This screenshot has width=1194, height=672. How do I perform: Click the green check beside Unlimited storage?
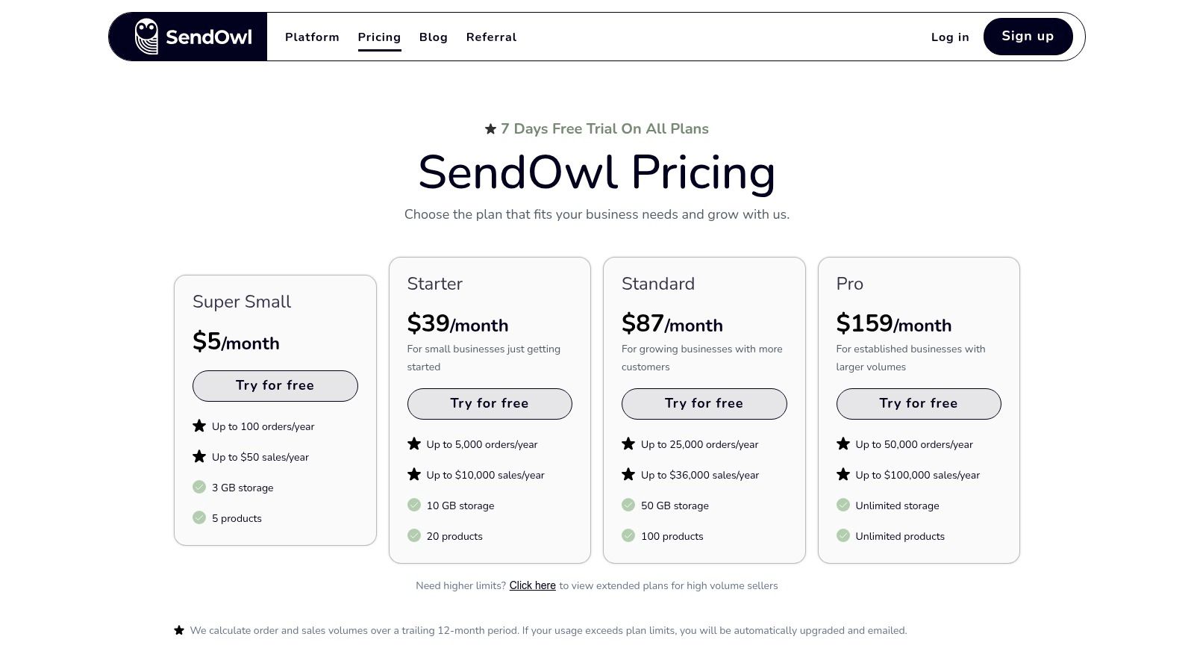(x=843, y=505)
